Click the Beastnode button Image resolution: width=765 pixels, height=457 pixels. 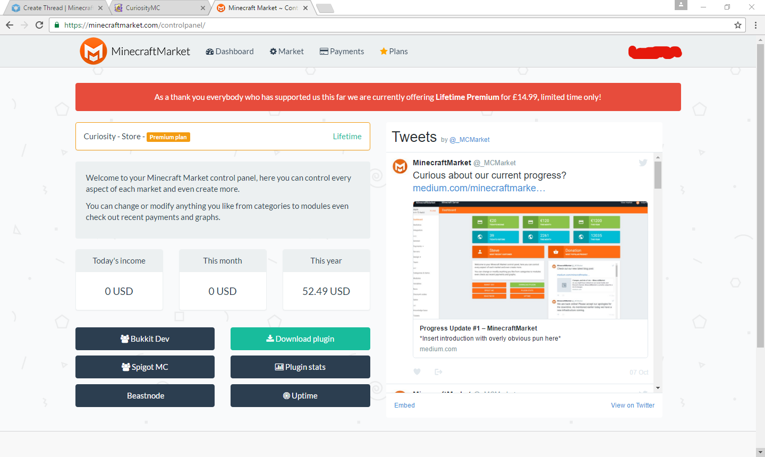[145, 396]
